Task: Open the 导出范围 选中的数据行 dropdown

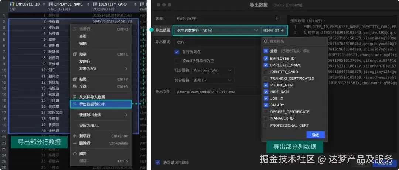Action: coord(217,31)
